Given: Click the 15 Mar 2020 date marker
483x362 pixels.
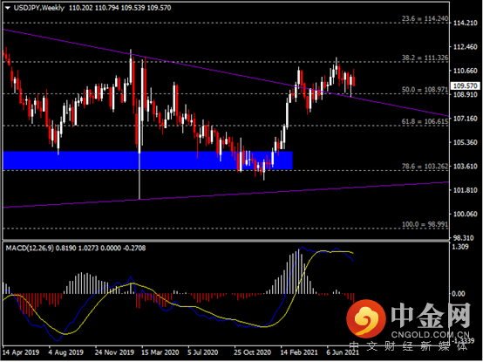Looking at the screenshot, I should pyautogui.click(x=160, y=352).
